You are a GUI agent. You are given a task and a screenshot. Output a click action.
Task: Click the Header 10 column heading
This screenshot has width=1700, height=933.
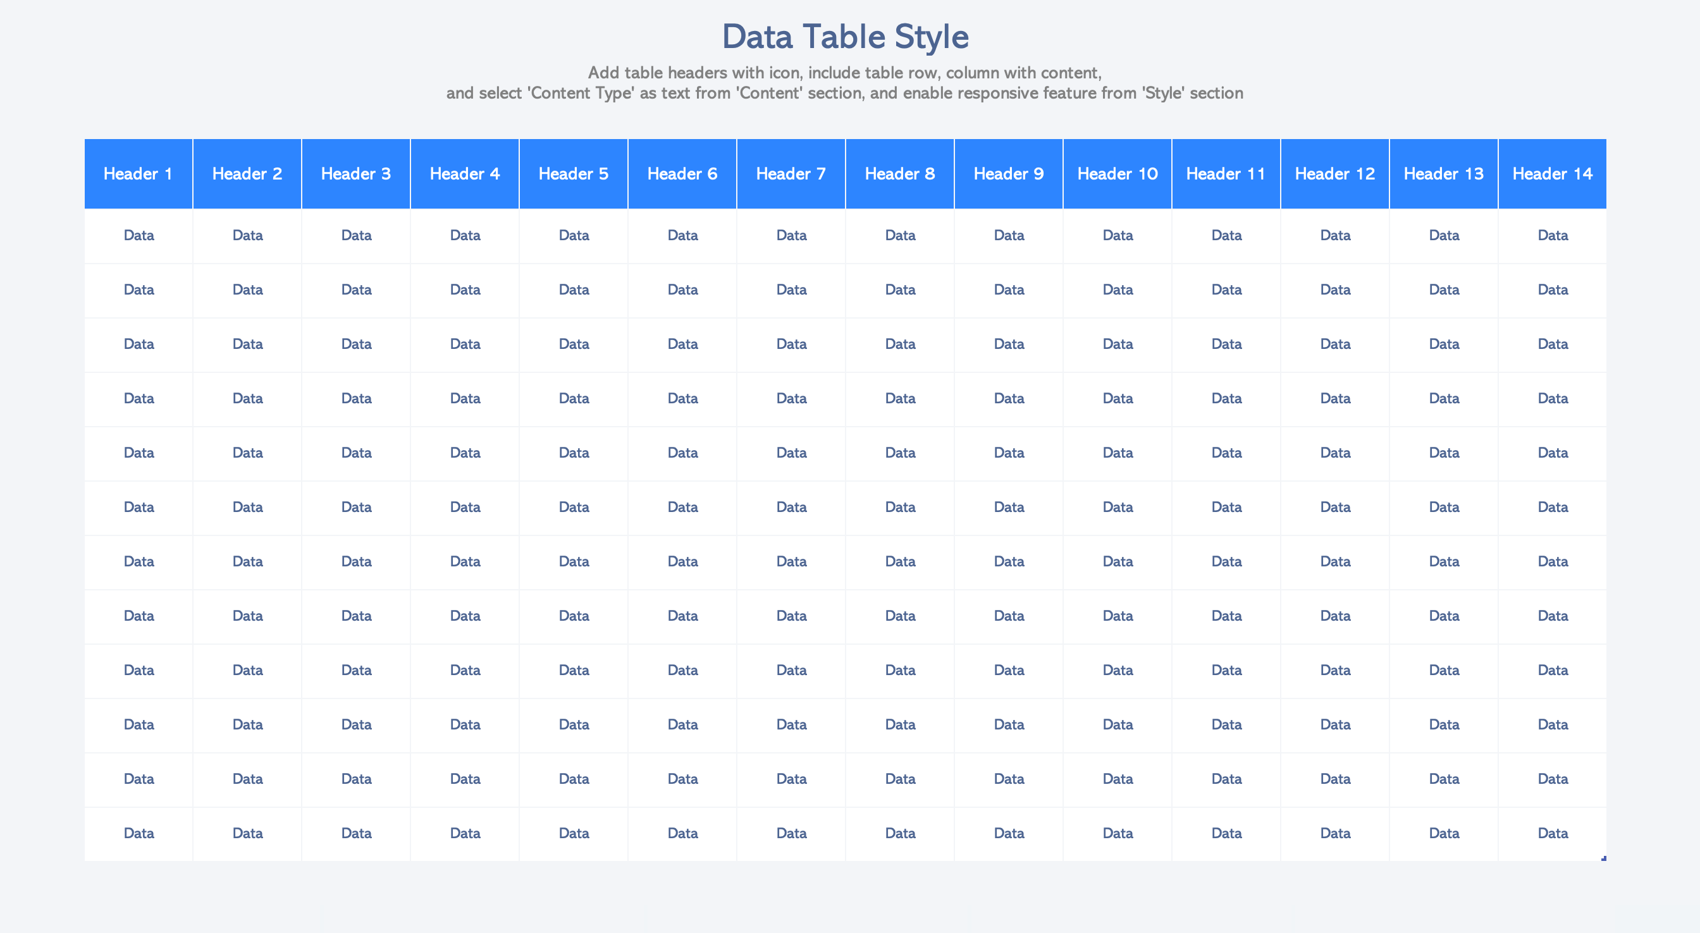click(1117, 174)
